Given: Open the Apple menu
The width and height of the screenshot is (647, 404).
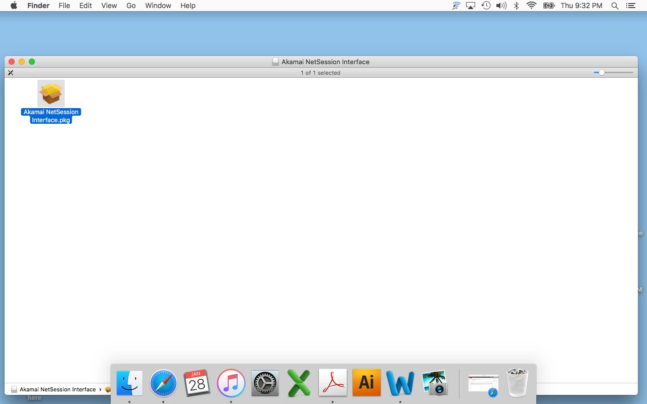Looking at the screenshot, I should (x=14, y=6).
